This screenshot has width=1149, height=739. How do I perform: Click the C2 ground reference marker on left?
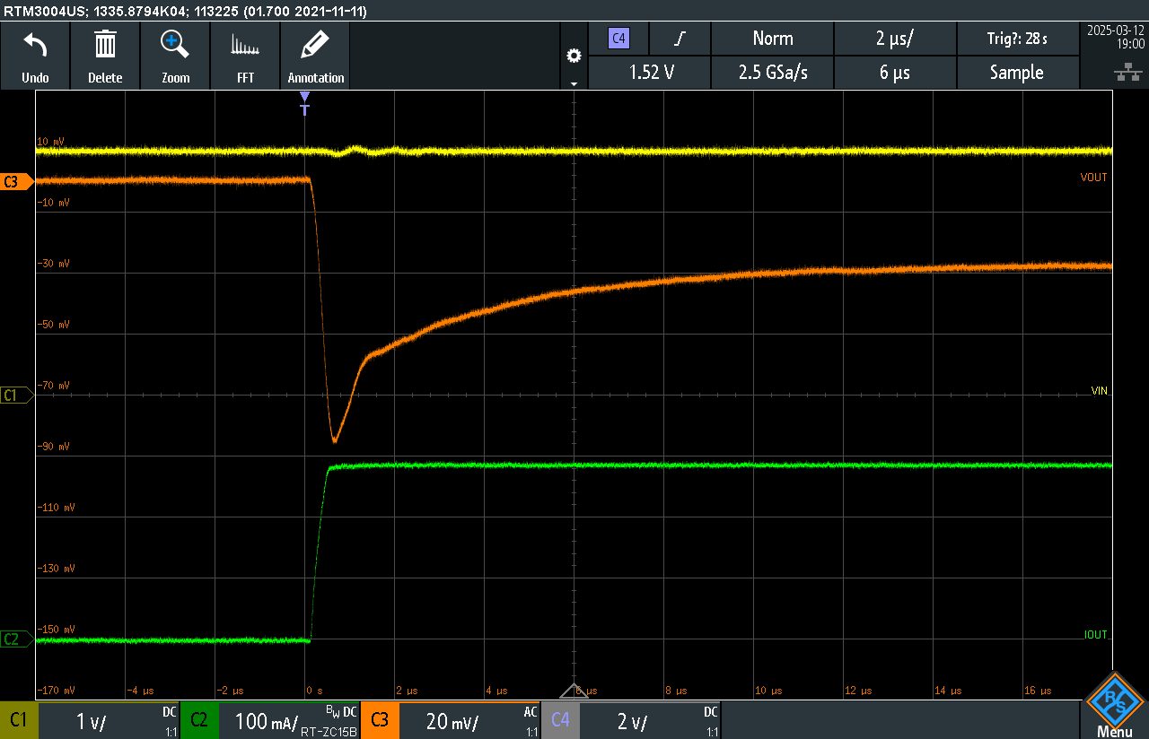pos(13,639)
